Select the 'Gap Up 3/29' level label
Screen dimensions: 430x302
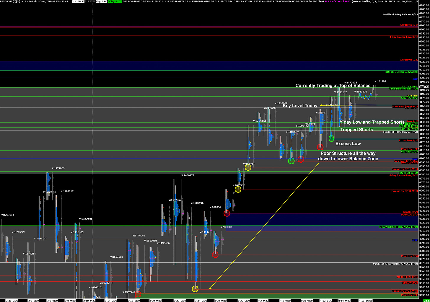click(411, 212)
